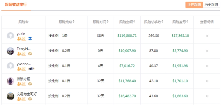
Task: Open yueln's default avatar
Action: 10,36
